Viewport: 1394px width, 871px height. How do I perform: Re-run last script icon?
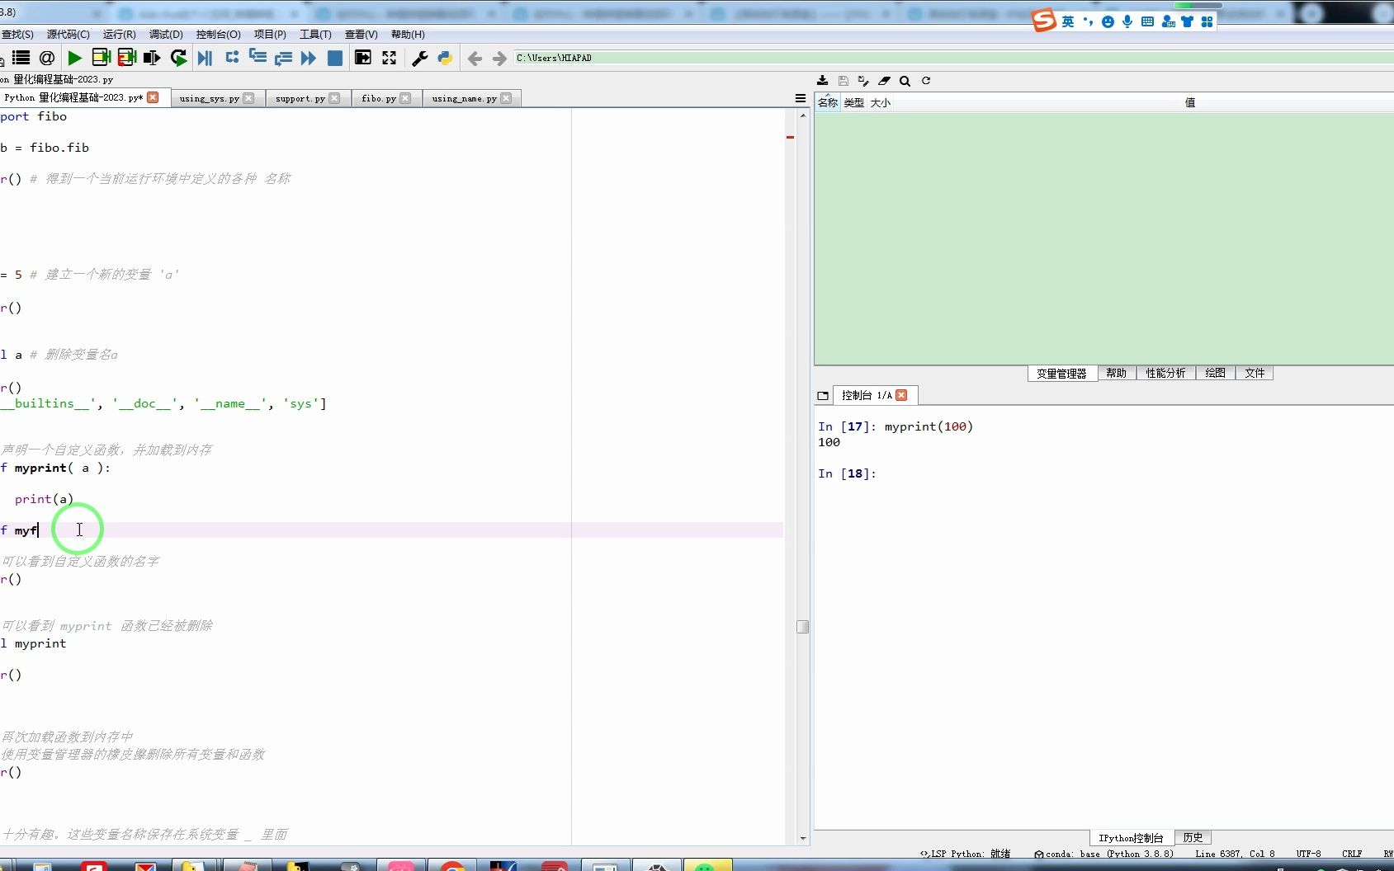point(178,58)
